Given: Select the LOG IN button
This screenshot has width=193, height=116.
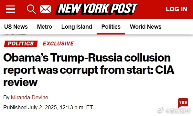Looking at the screenshot, I should pyautogui.click(x=177, y=9).
